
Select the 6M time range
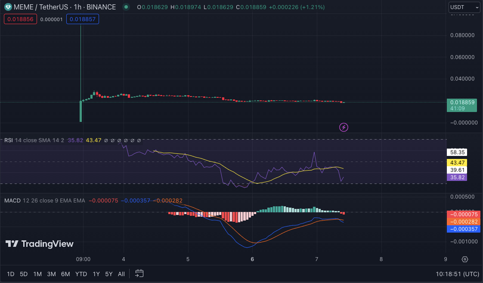coord(65,274)
